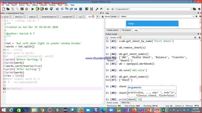Image resolution: width=202 pixels, height=113 pixels.
Task: Click line 15 words.sort code
Action: click(x=24, y=66)
